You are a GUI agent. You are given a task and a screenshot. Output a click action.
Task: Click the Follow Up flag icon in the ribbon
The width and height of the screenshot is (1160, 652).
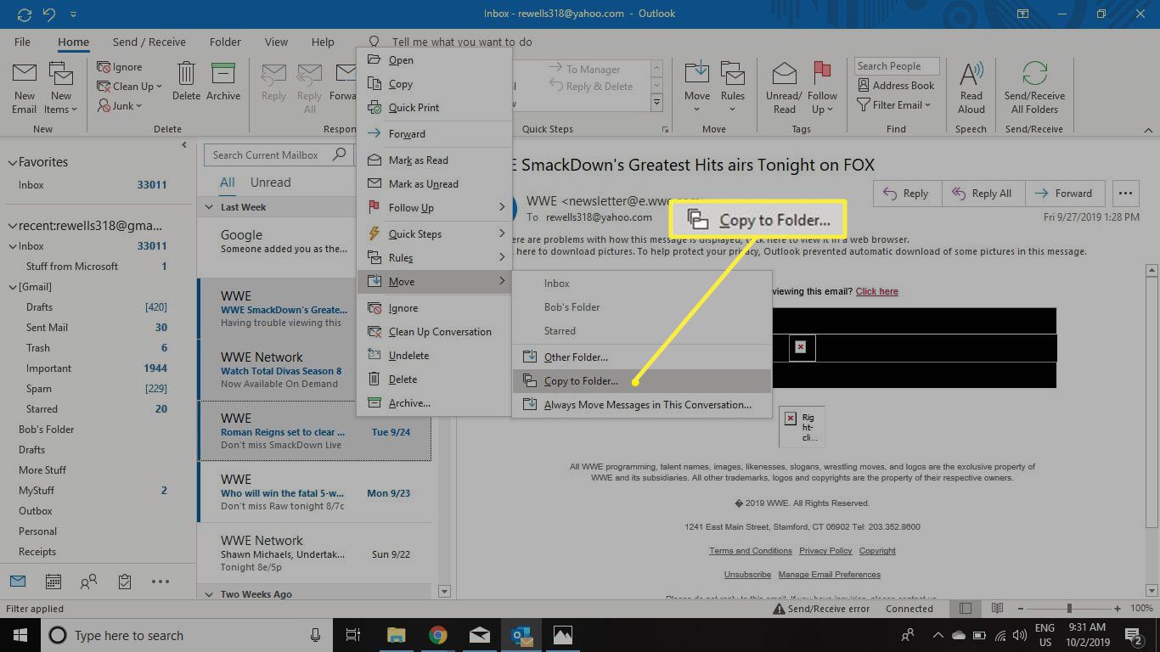(822, 73)
